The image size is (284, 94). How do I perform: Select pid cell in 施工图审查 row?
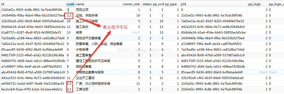pos(214,55)
